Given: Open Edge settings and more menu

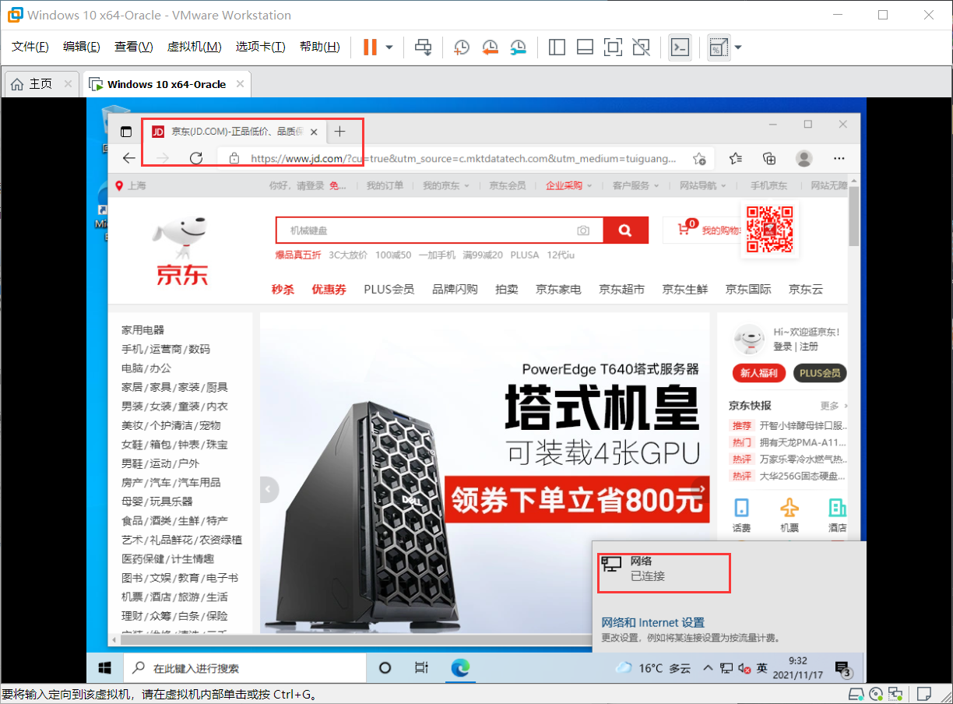Looking at the screenshot, I should [x=839, y=158].
